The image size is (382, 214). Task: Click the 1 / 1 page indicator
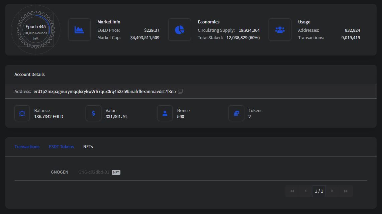(x=319, y=191)
